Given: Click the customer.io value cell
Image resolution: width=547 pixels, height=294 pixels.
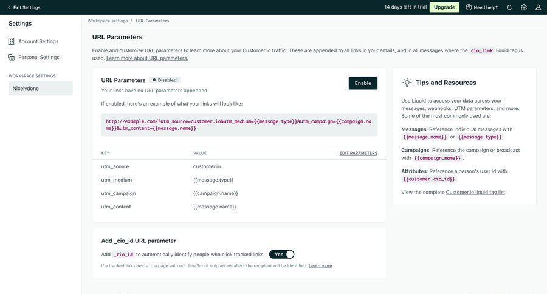Looking at the screenshot, I should (207, 166).
